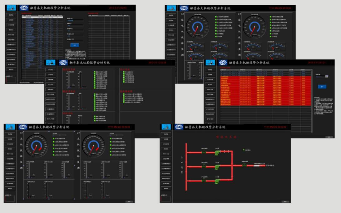Screen dimensions: 341x213
Task: Select first sidebar menu item on sprinkler screen
Action: coord(166,134)
